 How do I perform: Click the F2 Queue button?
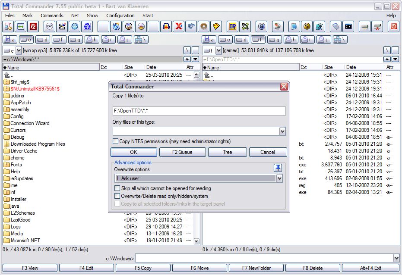pos(182,152)
